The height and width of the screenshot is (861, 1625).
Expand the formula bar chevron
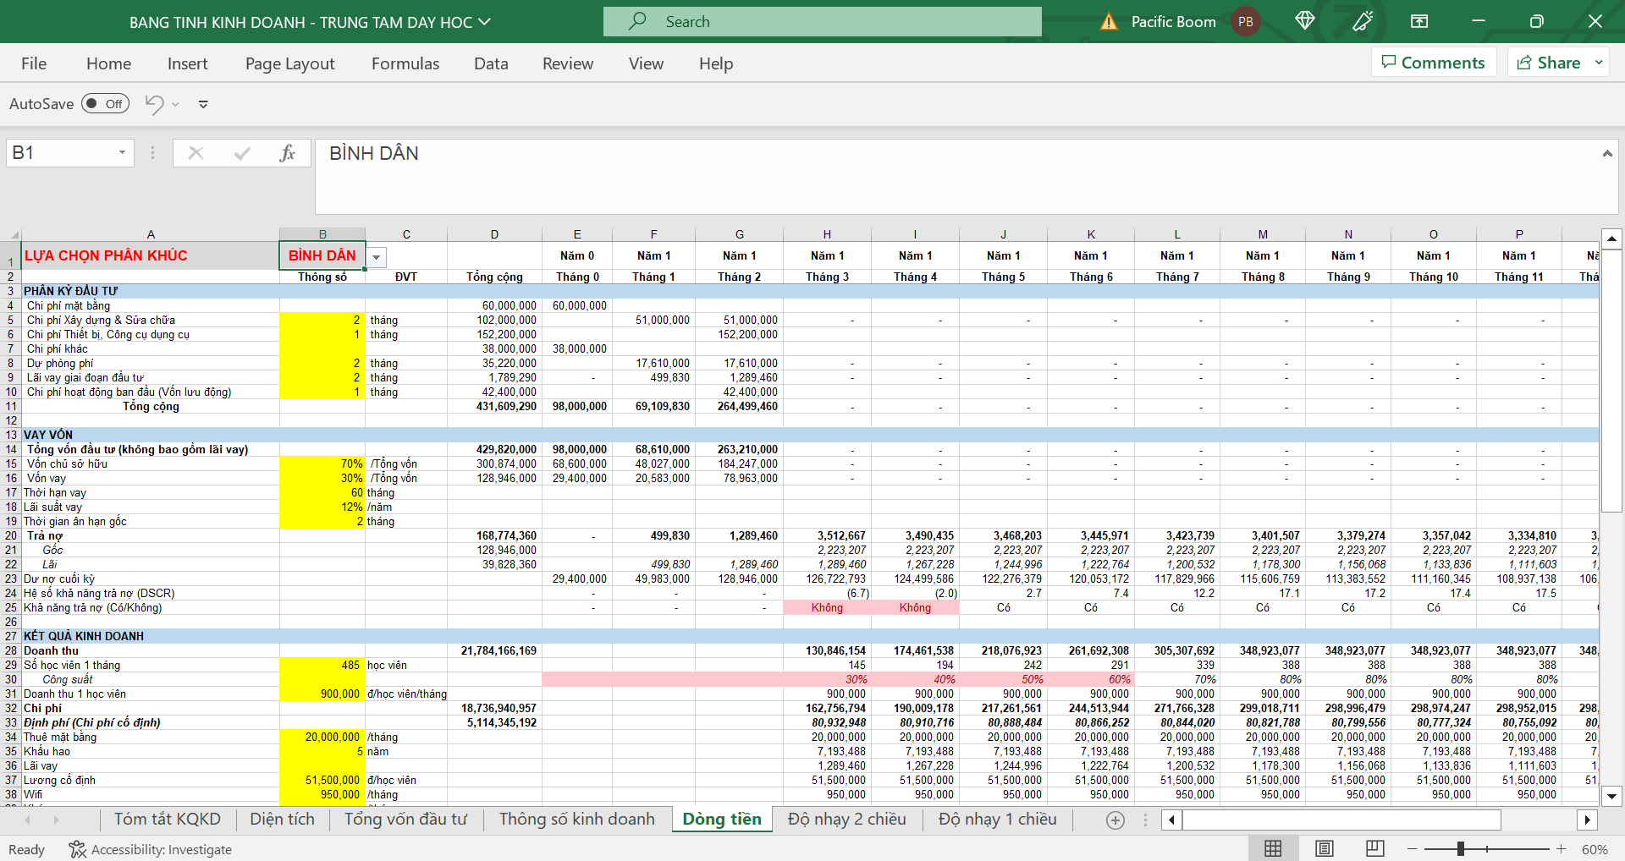[x=1606, y=153]
